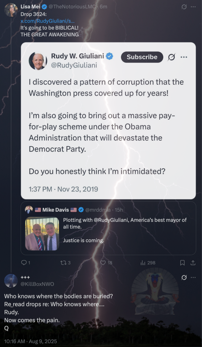Open more options on Rudy Giuliani's tweet
The width and height of the screenshot is (202, 347).
(x=184, y=57)
